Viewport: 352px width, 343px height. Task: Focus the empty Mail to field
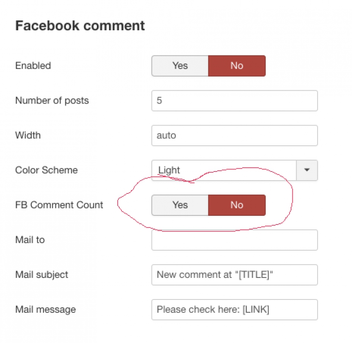[234, 240]
